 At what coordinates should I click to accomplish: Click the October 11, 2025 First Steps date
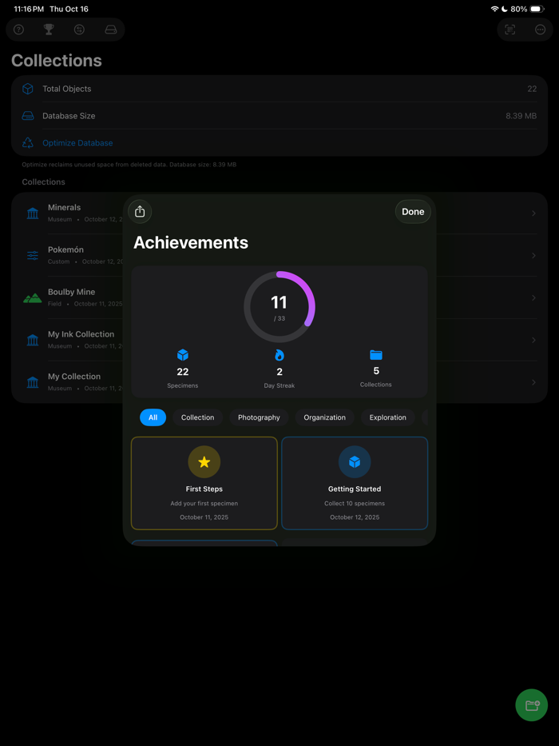(x=204, y=517)
